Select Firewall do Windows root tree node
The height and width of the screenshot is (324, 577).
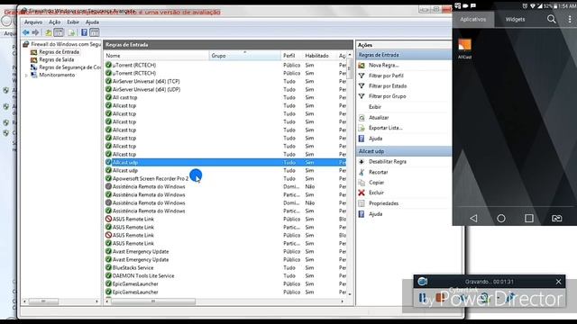coord(66,44)
